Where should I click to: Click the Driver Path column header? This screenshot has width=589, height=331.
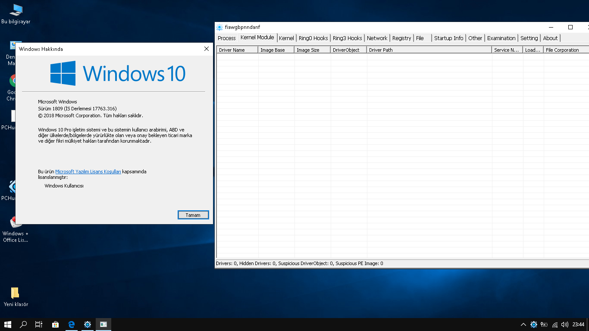(429, 50)
